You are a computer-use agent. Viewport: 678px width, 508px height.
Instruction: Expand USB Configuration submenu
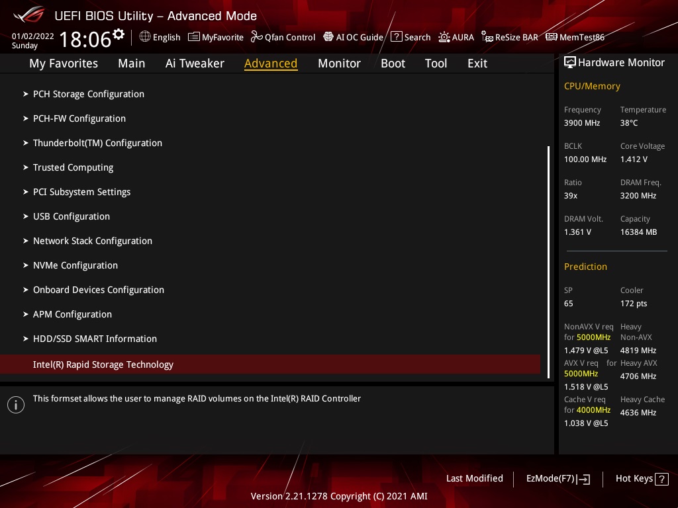[x=71, y=216]
